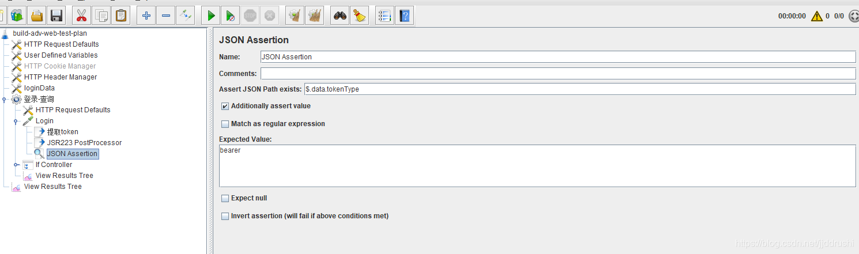The height and width of the screenshot is (254, 859).
Task: Save the test plan with floppy icon
Action: point(56,16)
